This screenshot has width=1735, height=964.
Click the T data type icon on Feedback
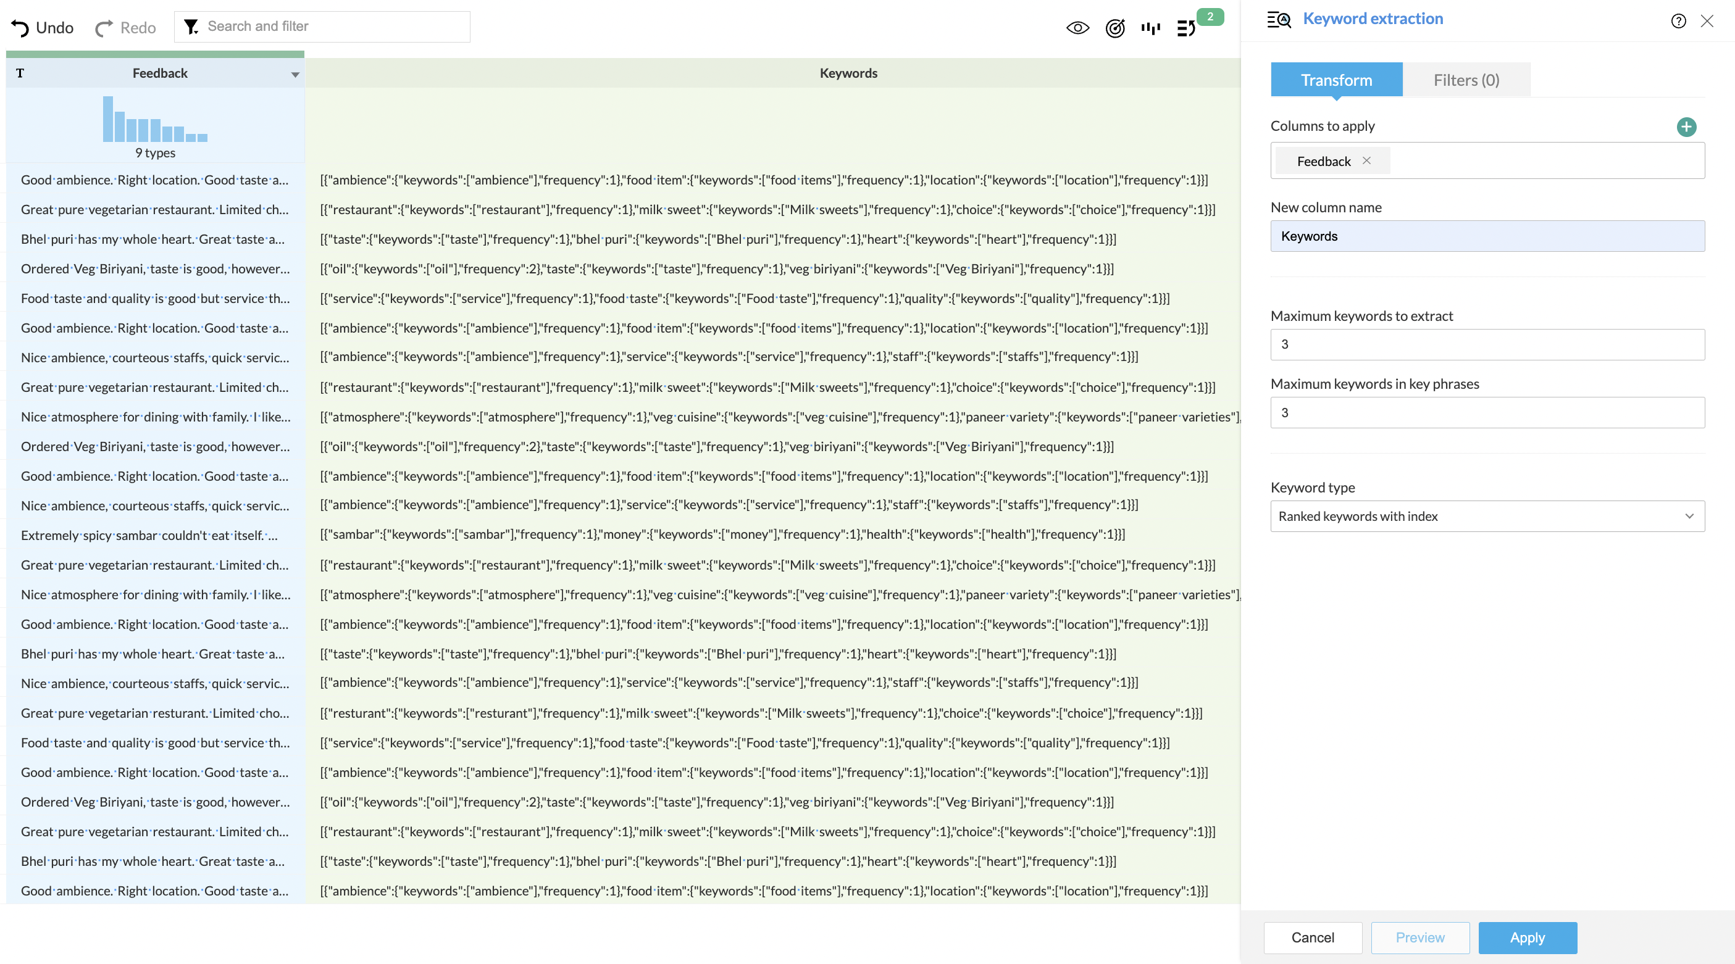point(20,73)
